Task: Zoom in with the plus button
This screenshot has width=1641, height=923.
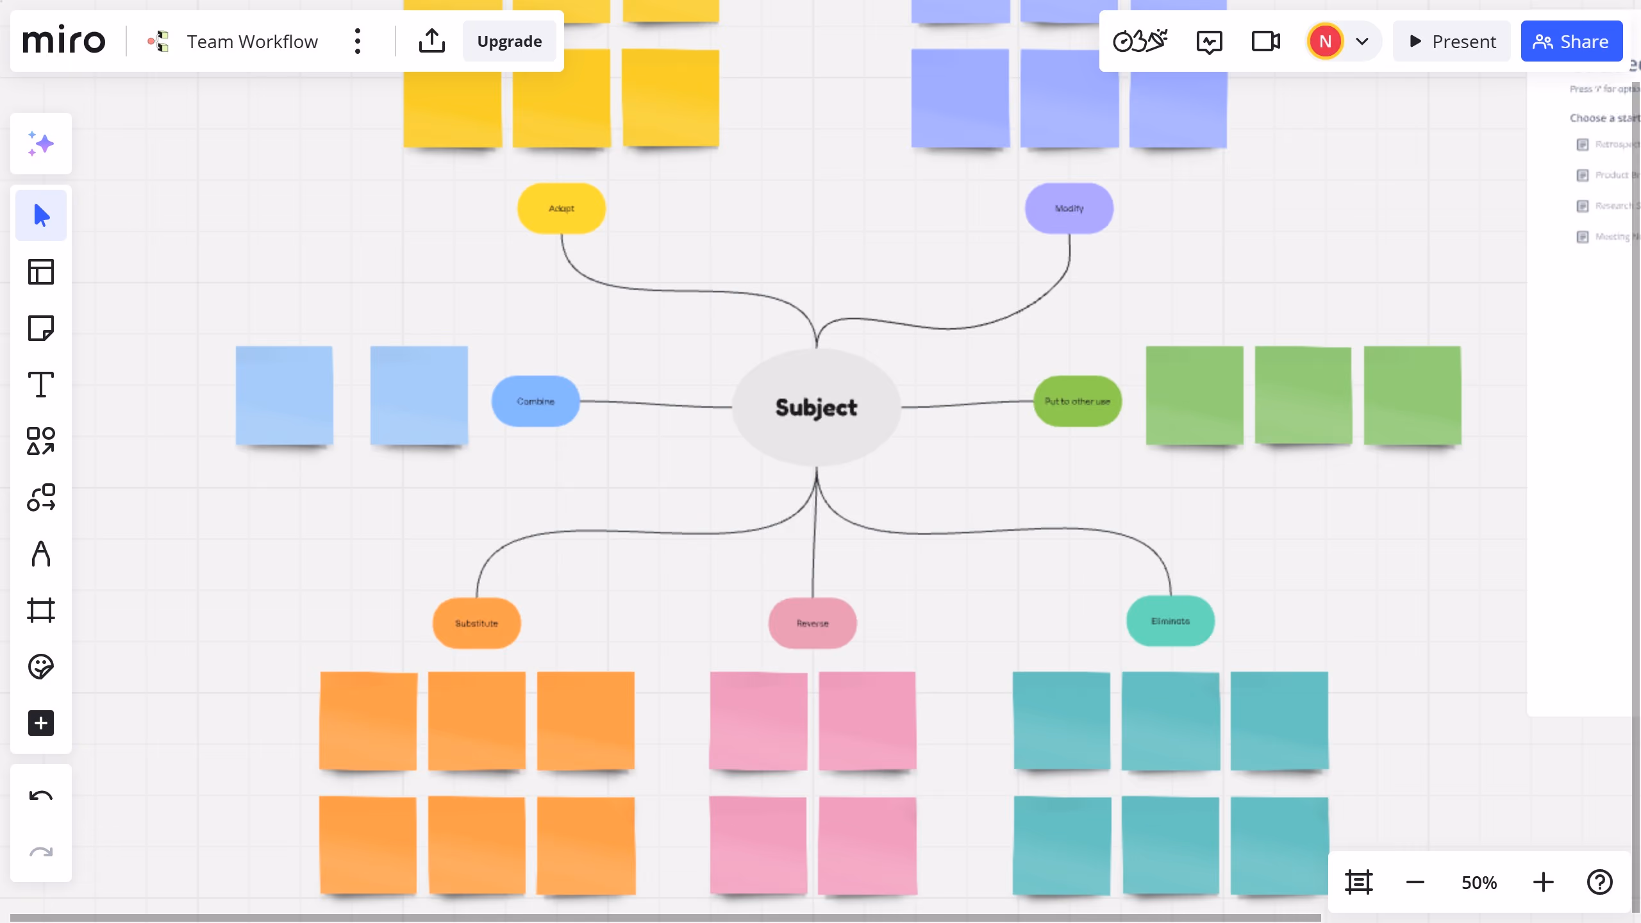Action: click(x=1543, y=882)
